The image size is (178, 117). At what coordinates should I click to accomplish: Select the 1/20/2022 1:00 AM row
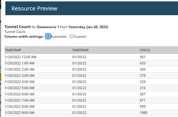19,63
